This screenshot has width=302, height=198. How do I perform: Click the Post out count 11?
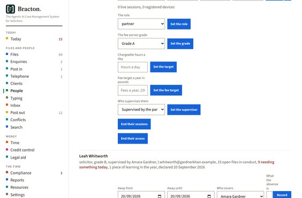click(61, 113)
